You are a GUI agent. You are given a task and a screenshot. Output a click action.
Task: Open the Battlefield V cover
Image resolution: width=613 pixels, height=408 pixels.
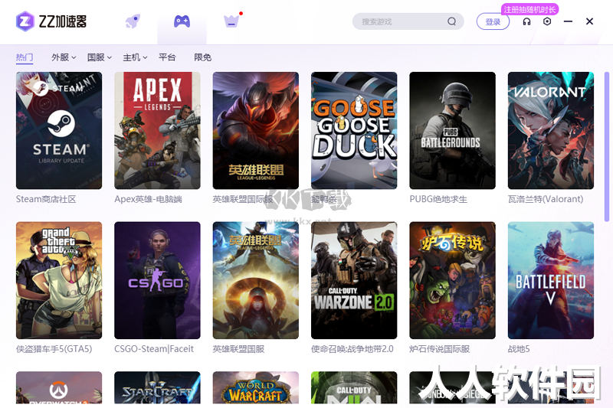pyautogui.click(x=551, y=280)
